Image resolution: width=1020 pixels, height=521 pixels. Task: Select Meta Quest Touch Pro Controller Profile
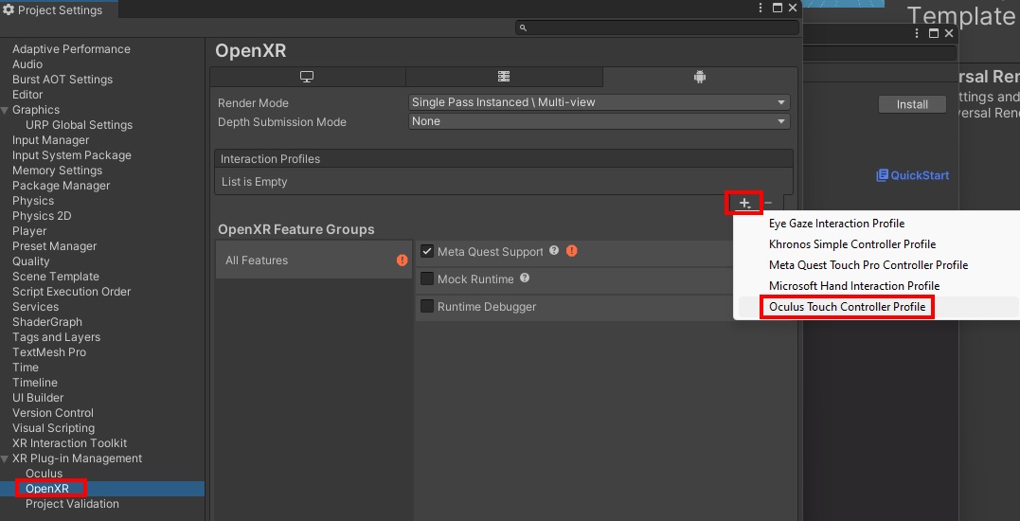[868, 265]
